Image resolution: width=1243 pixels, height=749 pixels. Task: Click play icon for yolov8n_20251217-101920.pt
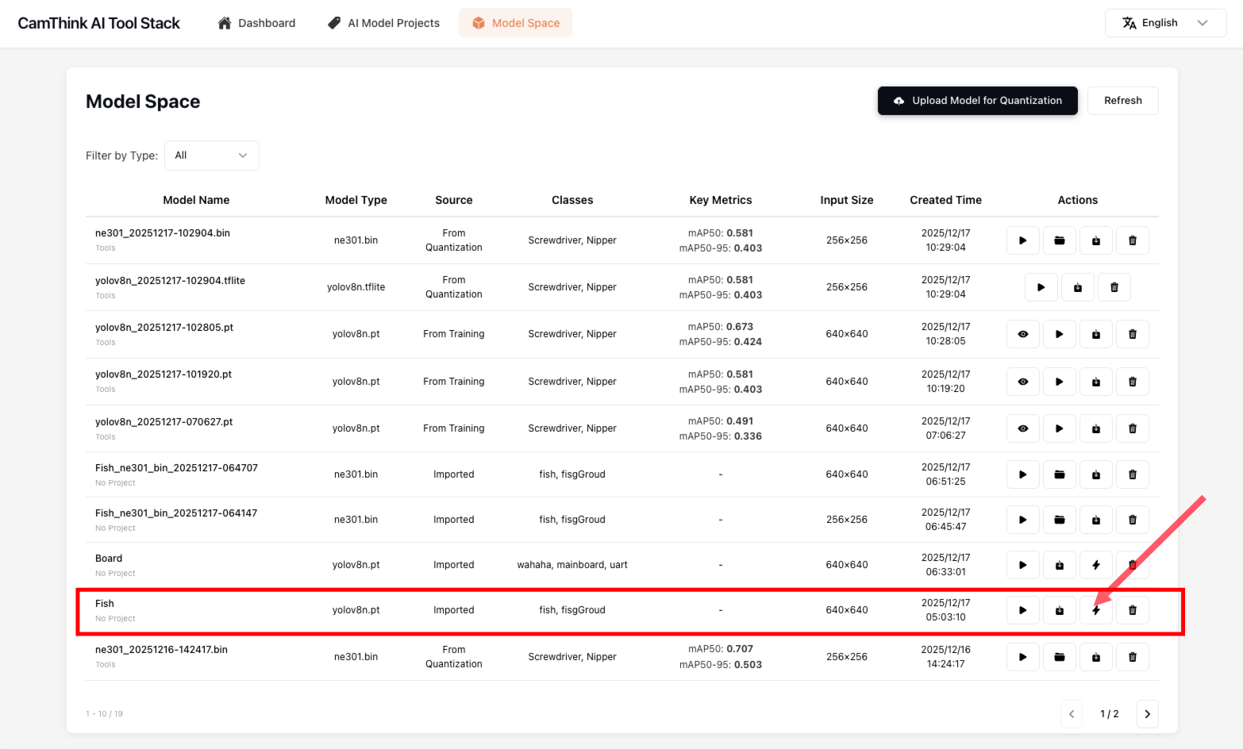point(1059,382)
